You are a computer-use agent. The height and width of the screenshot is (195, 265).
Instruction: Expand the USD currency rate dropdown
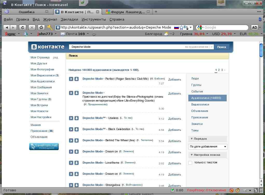[235, 34]
